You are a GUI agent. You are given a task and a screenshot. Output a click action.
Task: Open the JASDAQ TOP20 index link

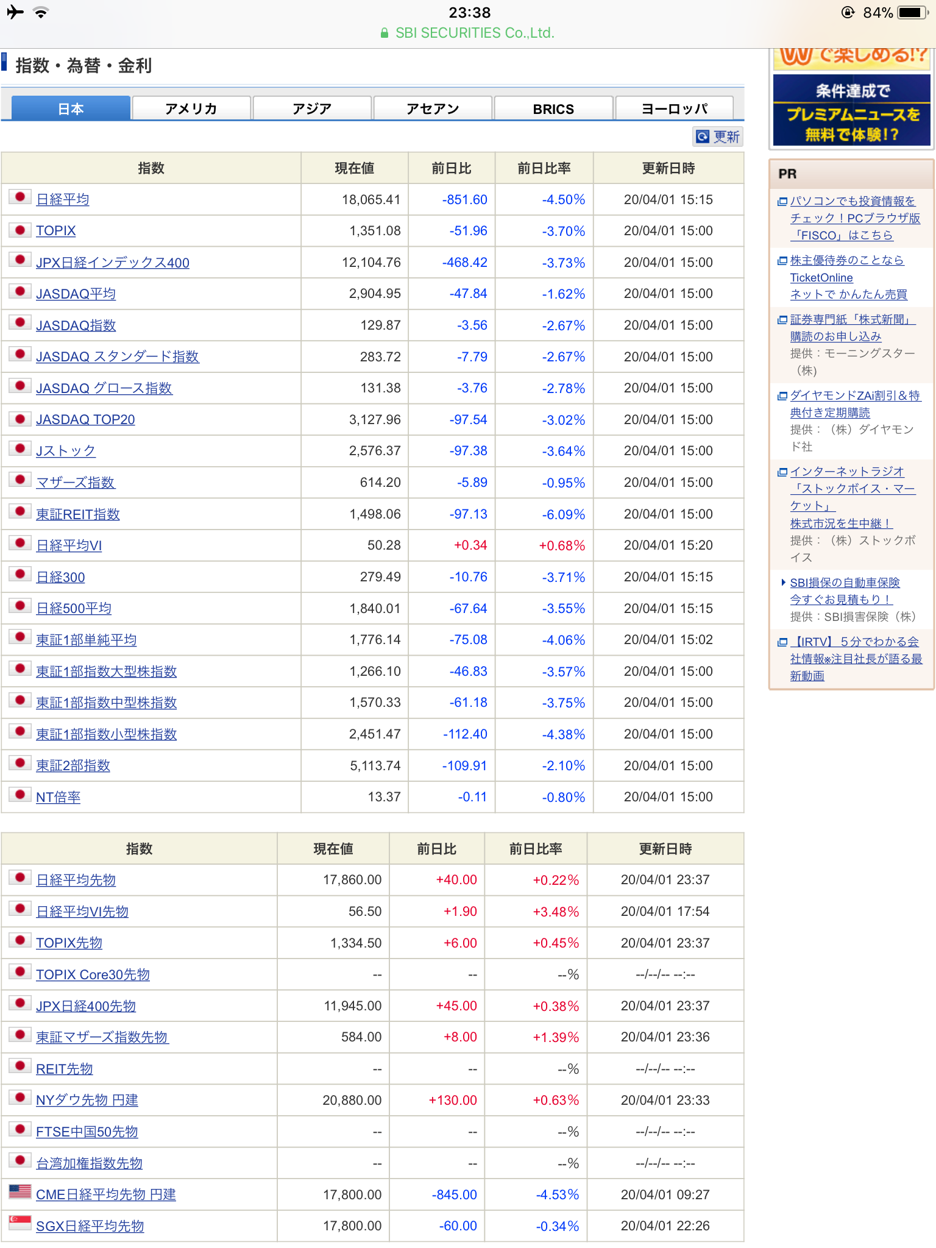click(85, 420)
